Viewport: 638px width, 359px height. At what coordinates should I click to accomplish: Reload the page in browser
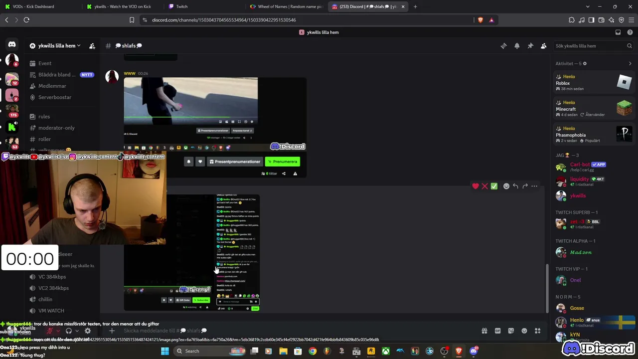(26, 20)
